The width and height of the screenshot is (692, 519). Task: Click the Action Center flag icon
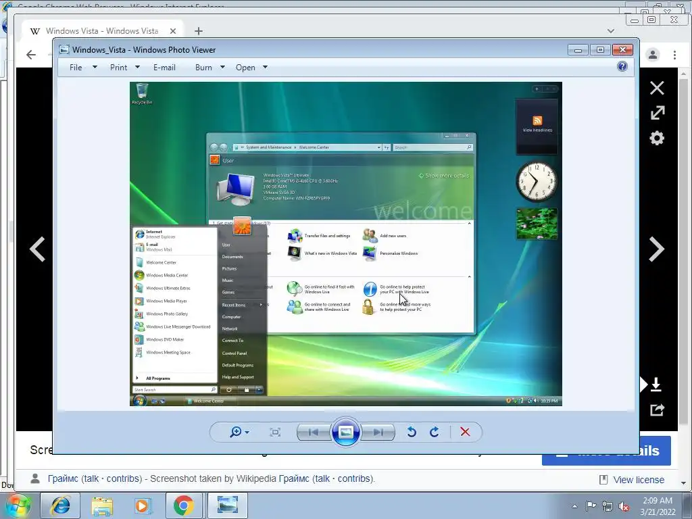(x=591, y=505)
